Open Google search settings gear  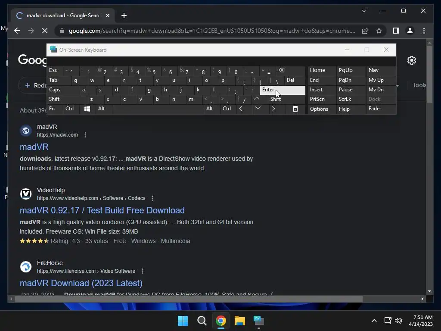point(411,60)
